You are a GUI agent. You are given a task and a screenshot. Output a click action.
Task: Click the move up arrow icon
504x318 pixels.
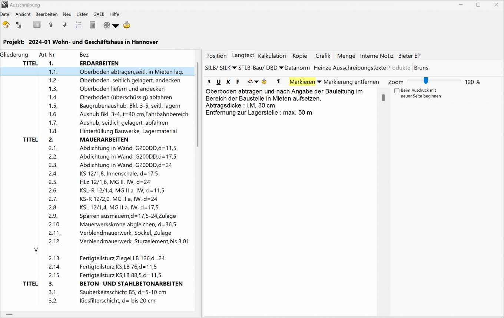pyautogui.click(x=51, y=25)
